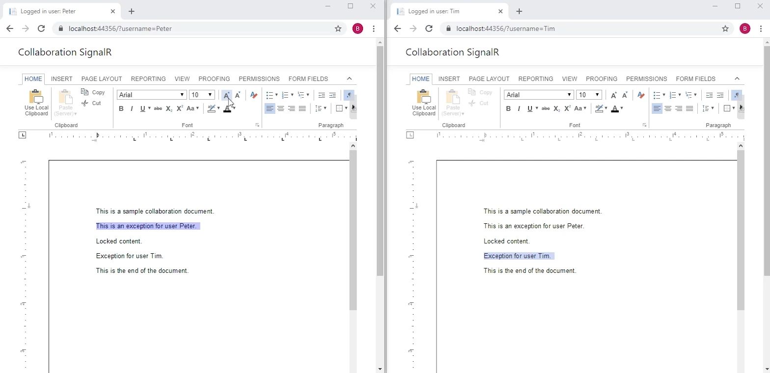770x373 pixels.
Task: Increase font size in Tim's ribbon
Action: point(614,95)
